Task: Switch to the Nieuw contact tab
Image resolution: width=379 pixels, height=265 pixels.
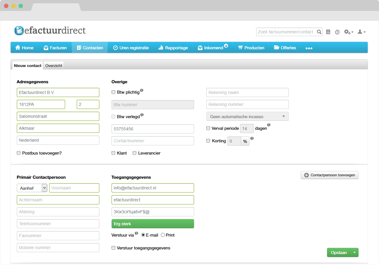Action: point(28,65)
